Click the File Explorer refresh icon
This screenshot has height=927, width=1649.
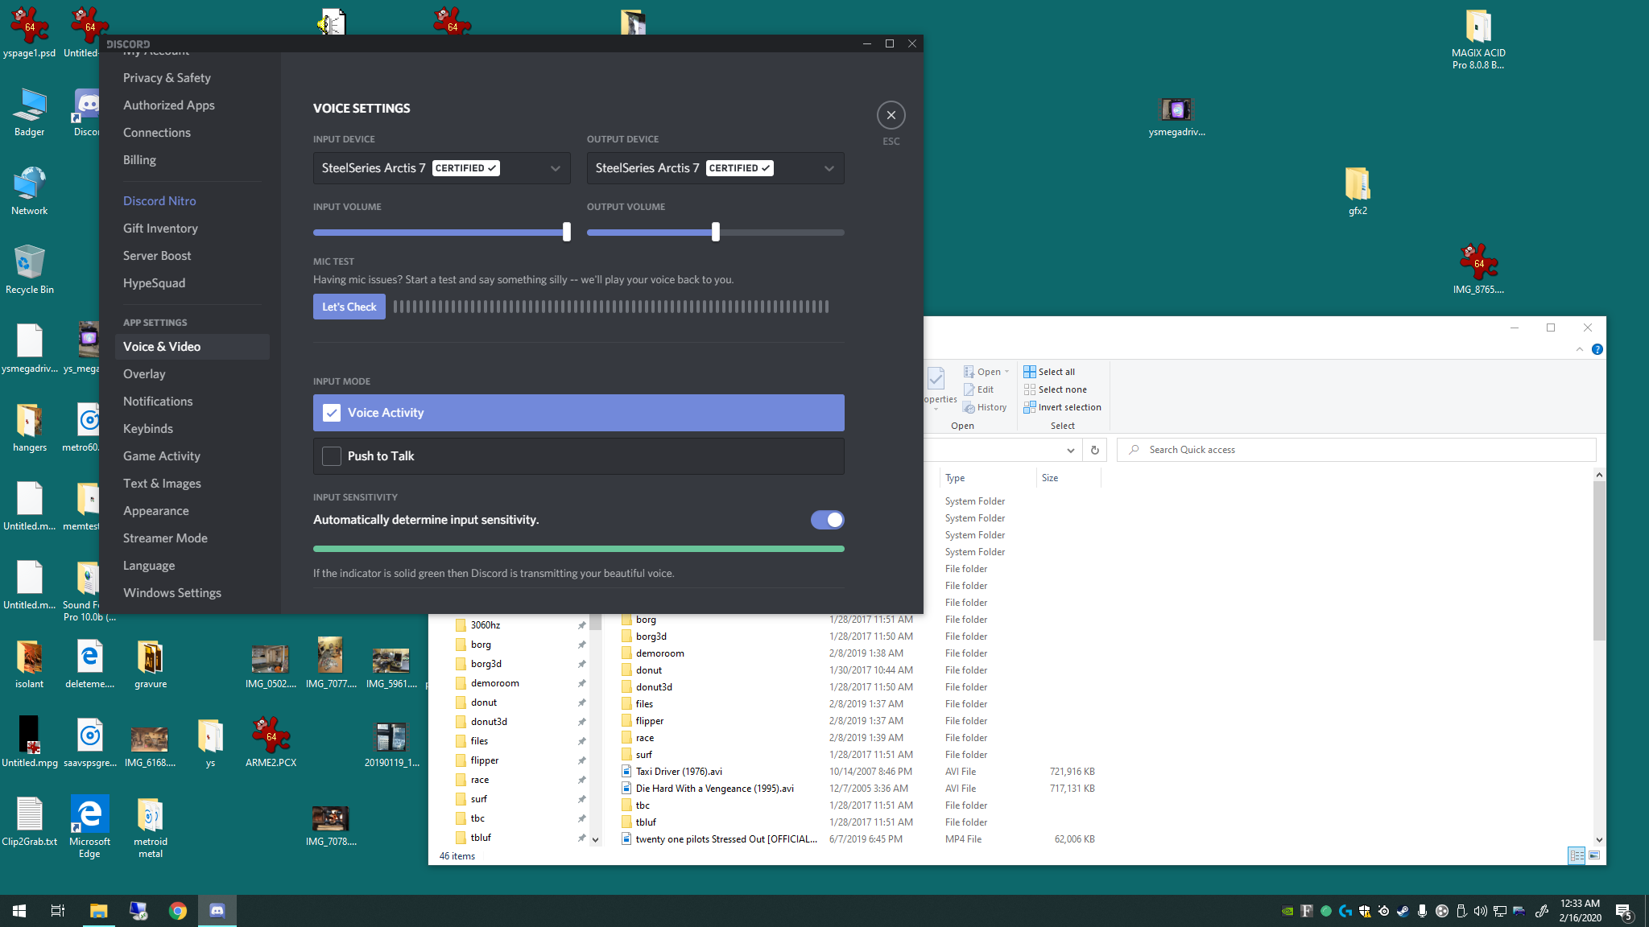pyautogui.click(x=1094, y=450)
